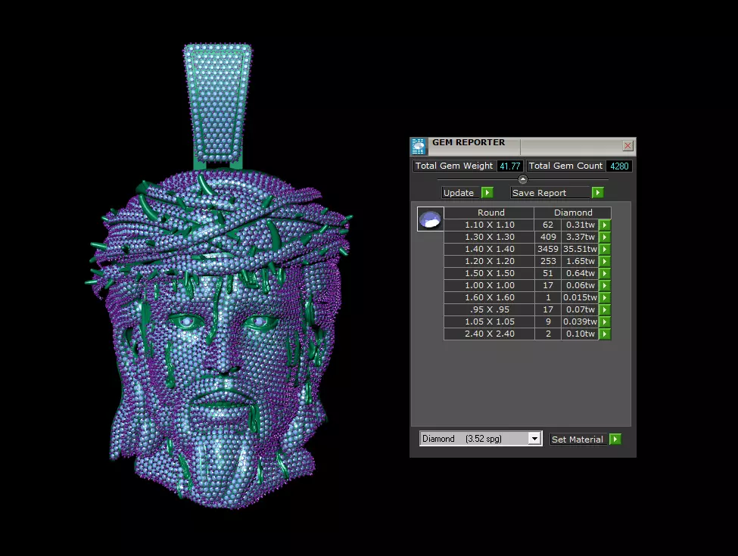Click the weight cell showing 1.65tw

(x=580, y=261)
